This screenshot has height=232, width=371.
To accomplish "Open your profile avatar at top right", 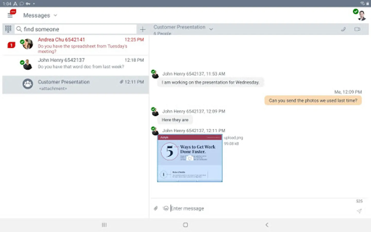I will point(361,15).
